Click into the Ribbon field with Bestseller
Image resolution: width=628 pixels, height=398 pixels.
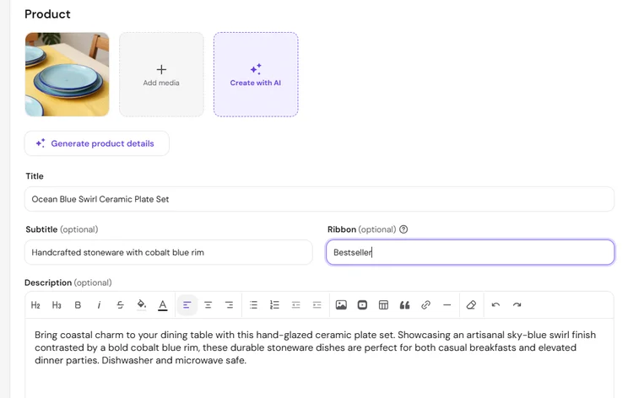coord(470,252)
